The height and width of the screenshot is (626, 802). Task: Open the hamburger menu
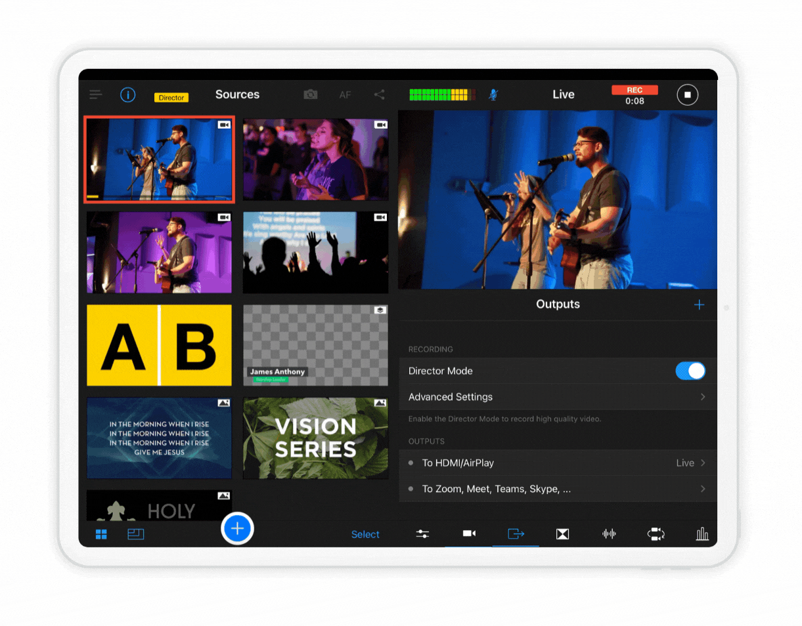[x=96, y=94]
